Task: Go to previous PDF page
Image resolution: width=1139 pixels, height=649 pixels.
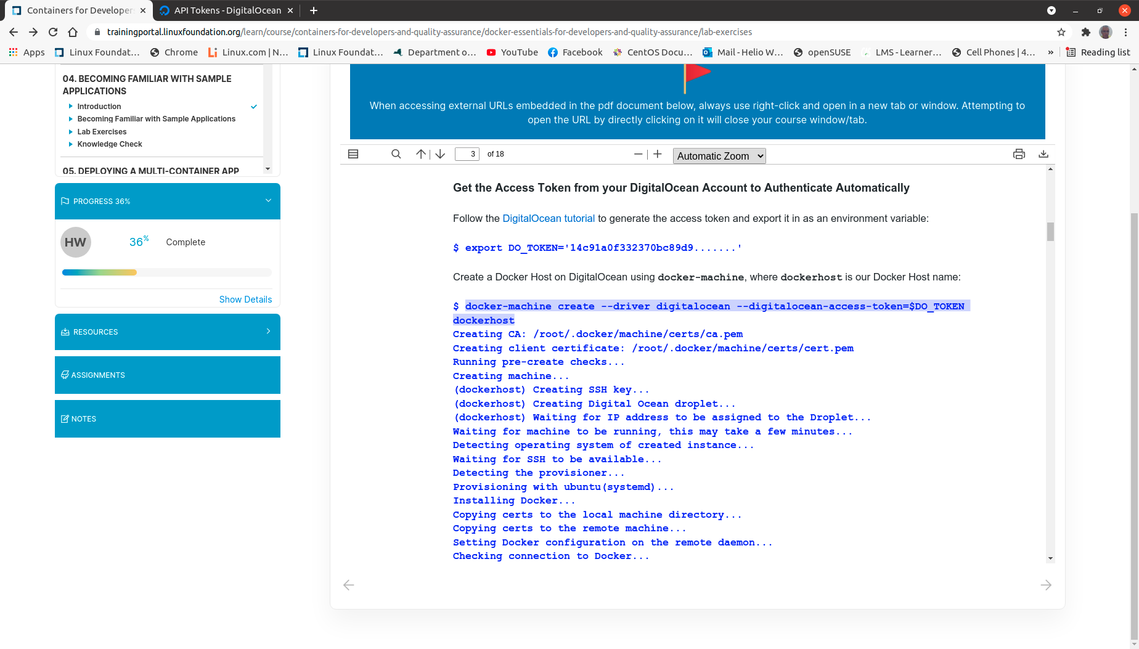Action: click(x=421, y=154)
